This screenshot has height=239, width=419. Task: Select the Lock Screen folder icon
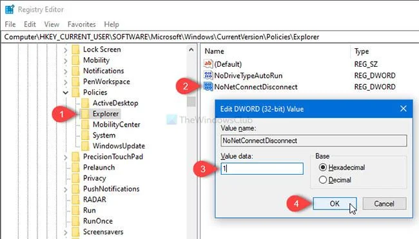(x=76, y=49)
